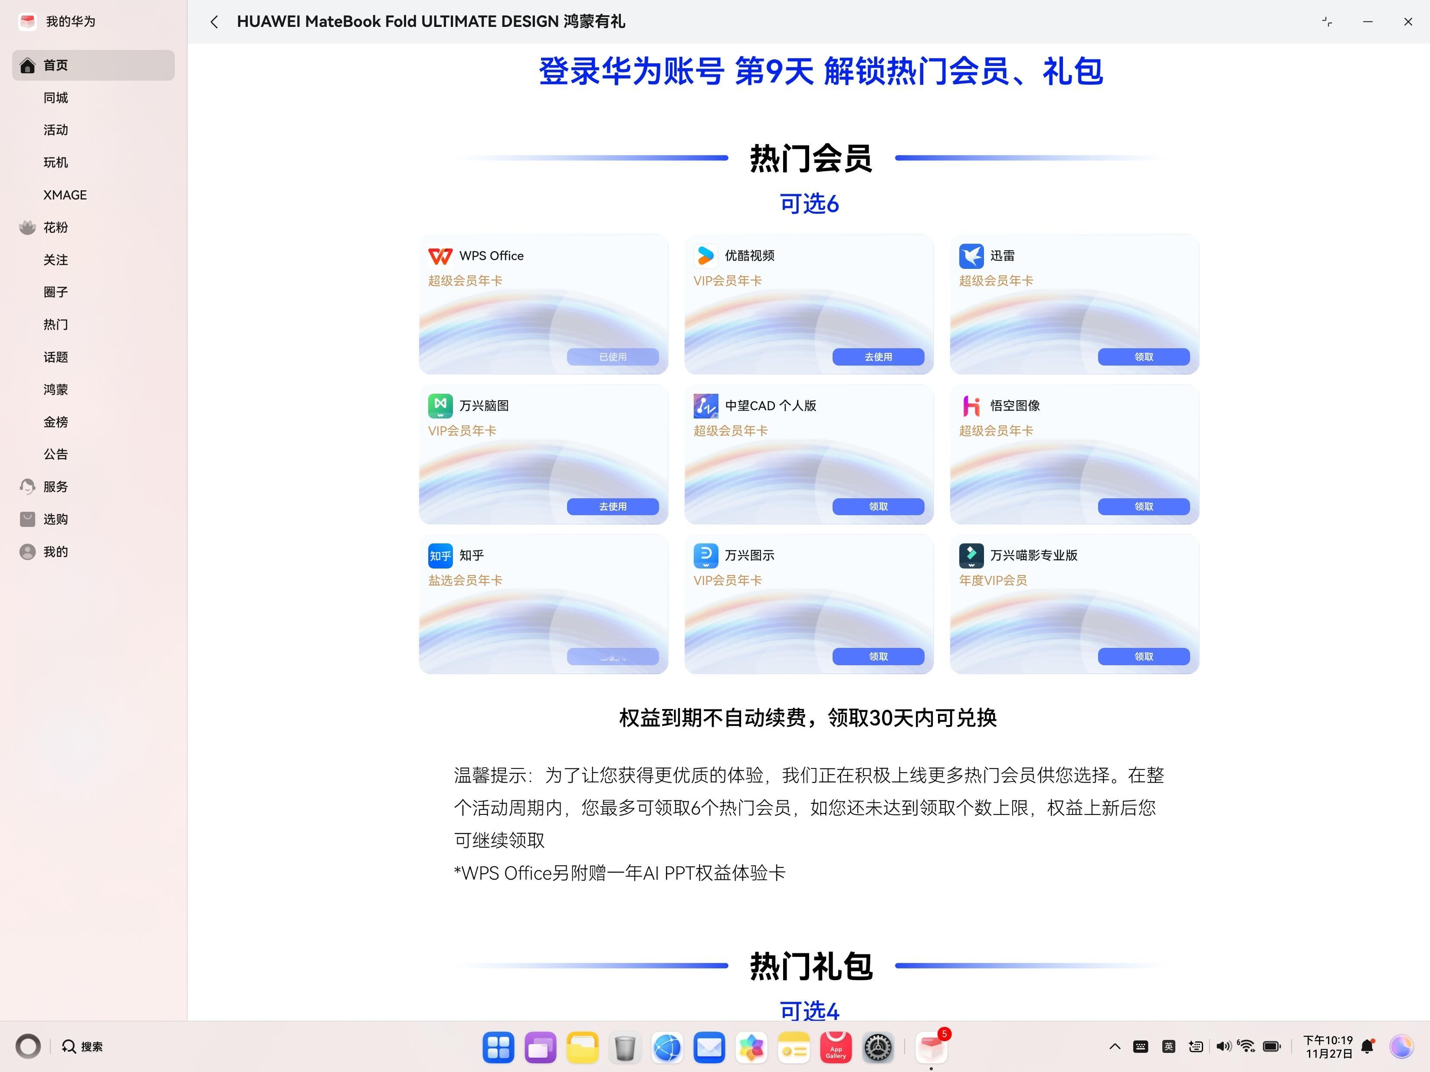Open App Gallery from the dock
The height and width of the screenshot is (1072, 1430).
835,1047
